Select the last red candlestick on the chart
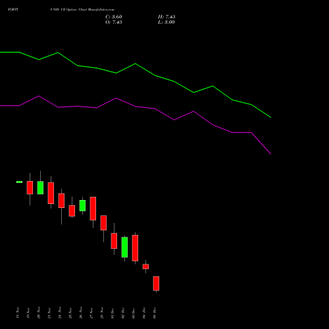 [156, 284]
